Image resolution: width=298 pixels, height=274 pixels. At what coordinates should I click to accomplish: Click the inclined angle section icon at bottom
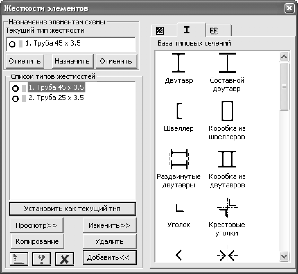point(179,255)
